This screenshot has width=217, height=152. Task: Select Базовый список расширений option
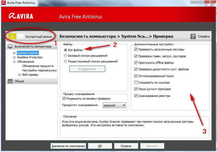click(66, 56)
